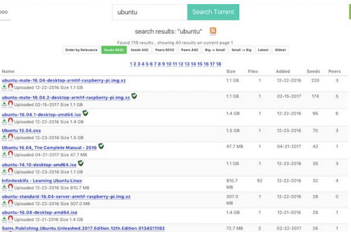Go to results page 18
The height and width of the screenshot is (232, 351).
tap(219, 64)
